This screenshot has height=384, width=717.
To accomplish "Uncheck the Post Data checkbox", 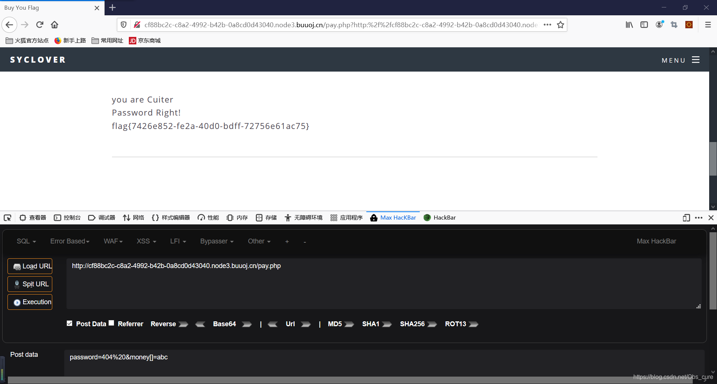I will [69, 323].
